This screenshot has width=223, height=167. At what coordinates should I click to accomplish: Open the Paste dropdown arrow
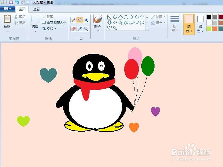[x=8, y=31]
